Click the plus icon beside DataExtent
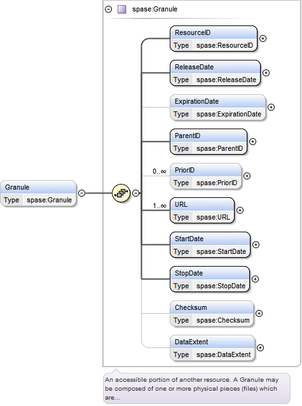302x406 pixels. click(x=260, y=347)
